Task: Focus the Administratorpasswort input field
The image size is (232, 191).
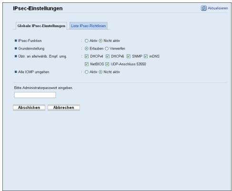Action: (x=35, y=95)
